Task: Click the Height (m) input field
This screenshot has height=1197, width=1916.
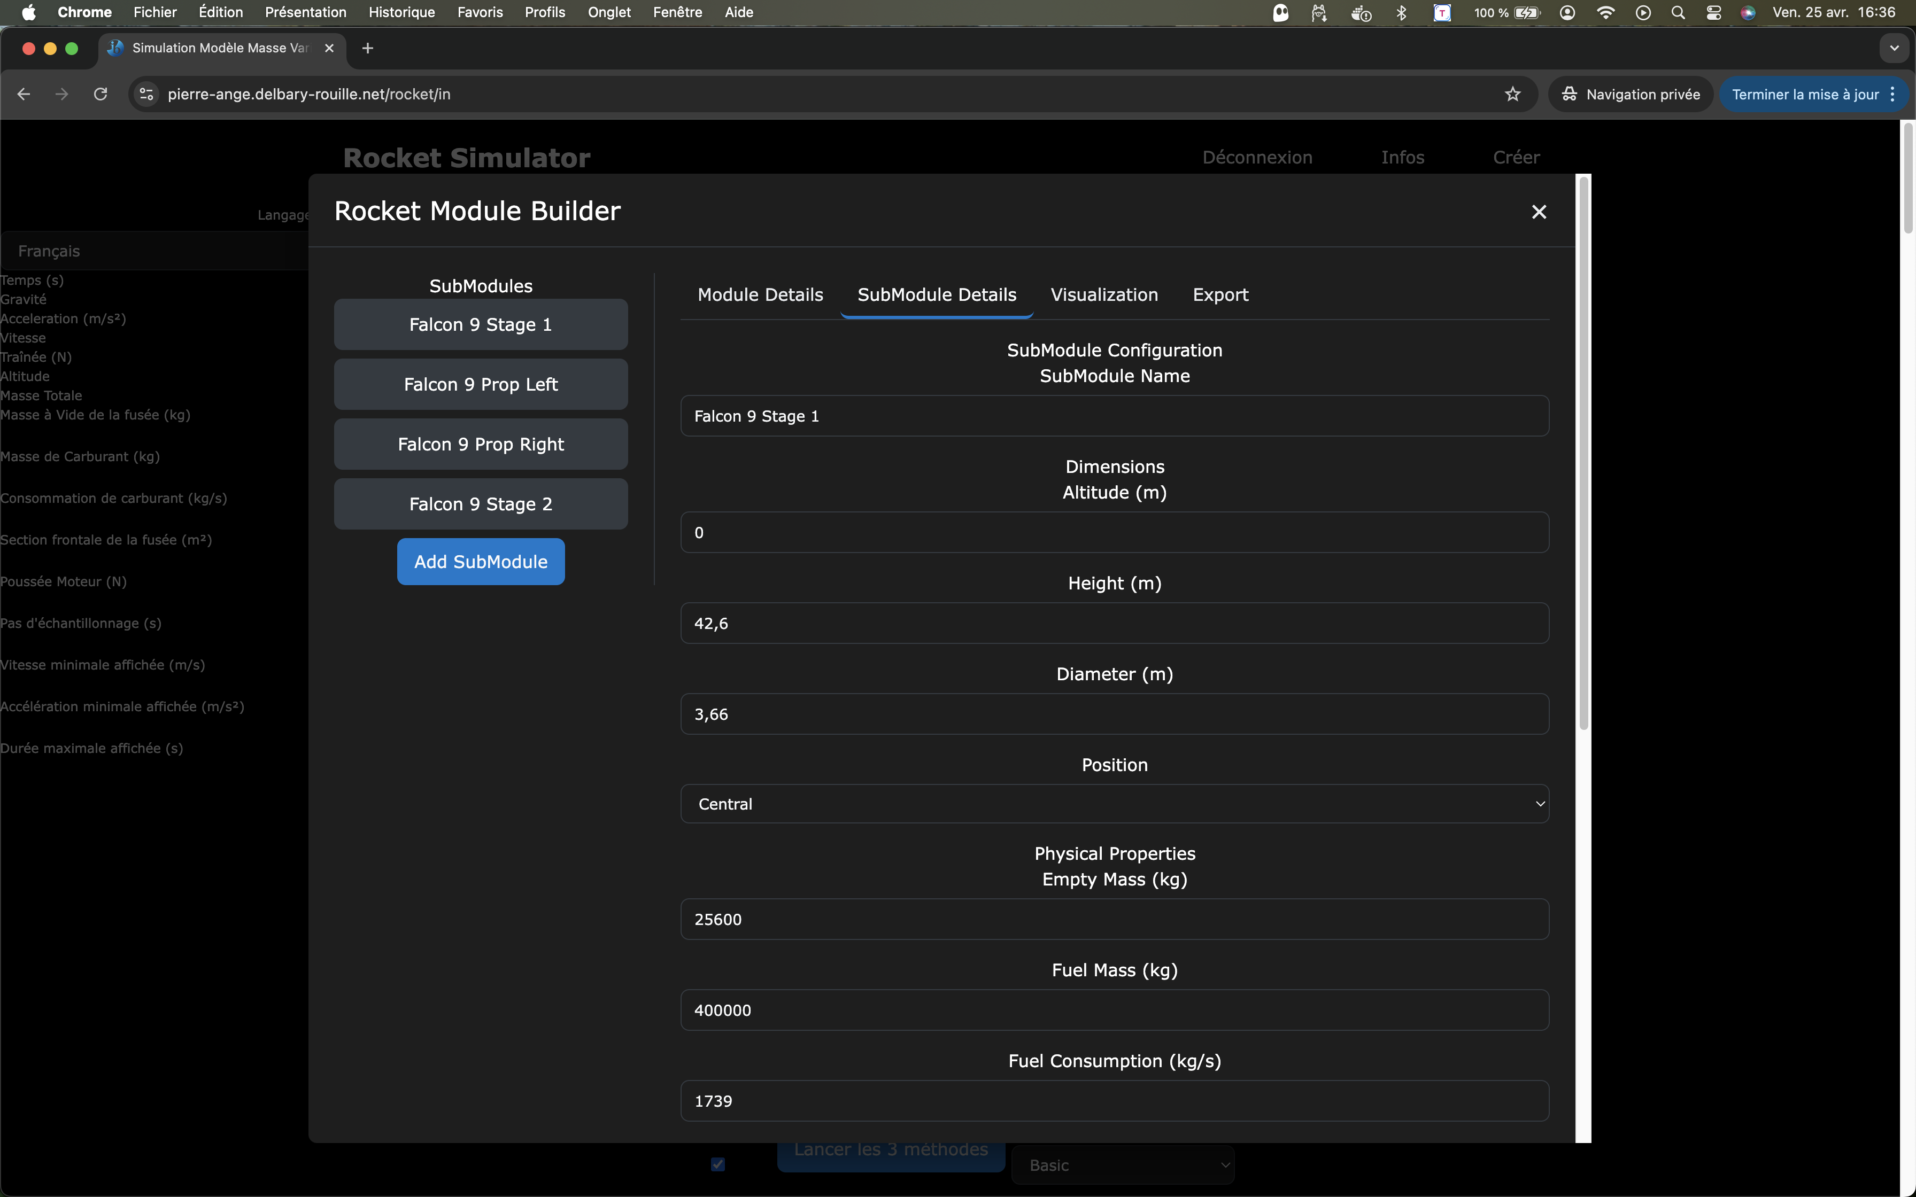Action: (x=1114, y=623)
